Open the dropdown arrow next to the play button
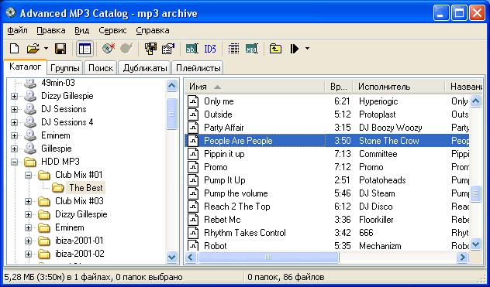 point(307,49)
